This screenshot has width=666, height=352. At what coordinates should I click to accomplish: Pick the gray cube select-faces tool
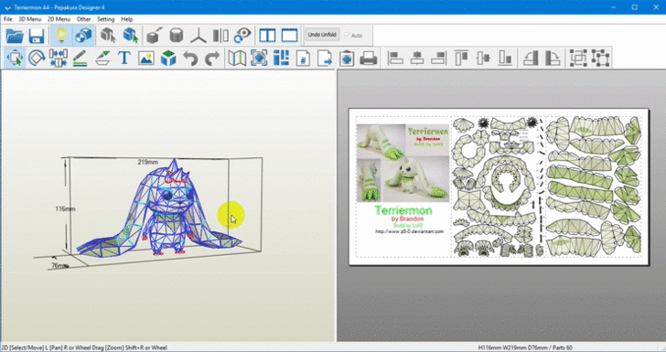click(108, 36)
